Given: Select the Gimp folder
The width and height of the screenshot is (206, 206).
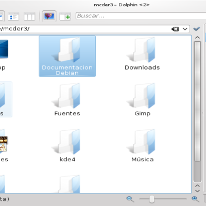Looking at the screenshot, I should pos(142,99).
